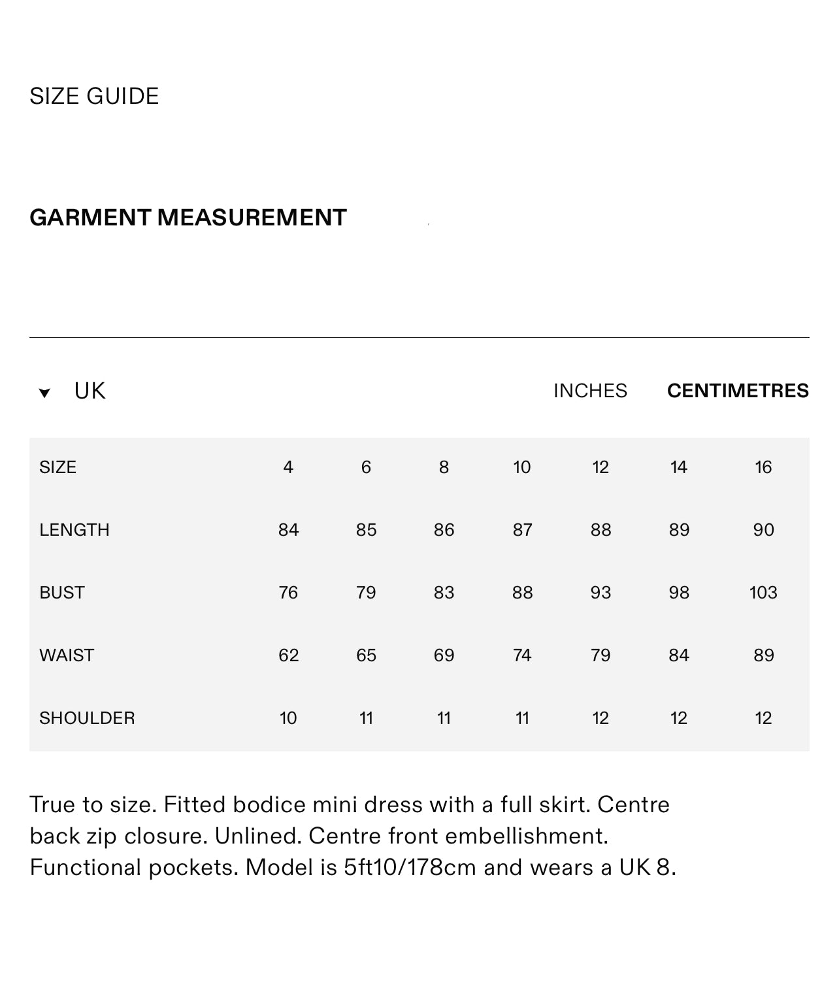
Task: Select the size 8 column header
Action: point(444,467)
